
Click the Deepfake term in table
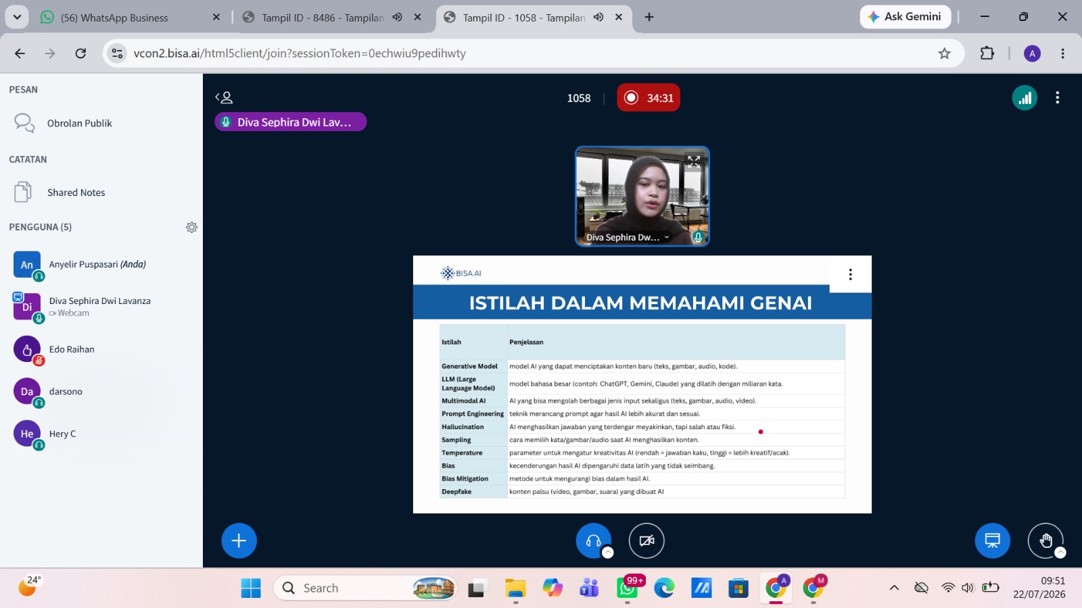click(456, 492)
